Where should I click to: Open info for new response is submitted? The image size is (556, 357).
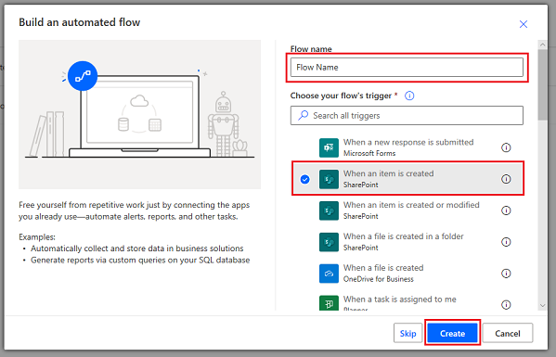coord(506,147)
